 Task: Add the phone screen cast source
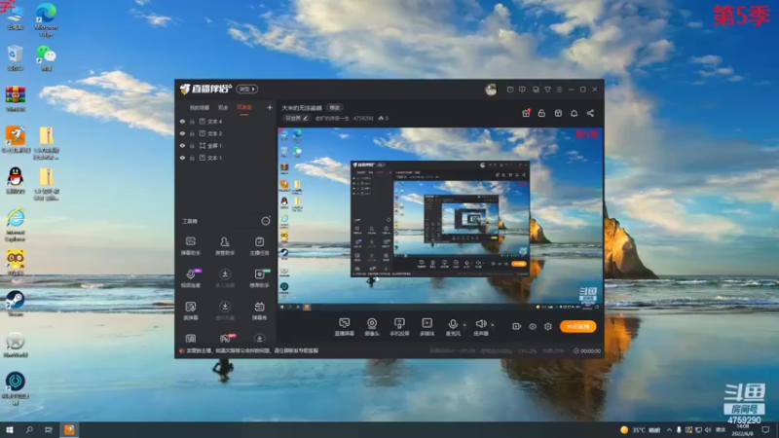399,327
